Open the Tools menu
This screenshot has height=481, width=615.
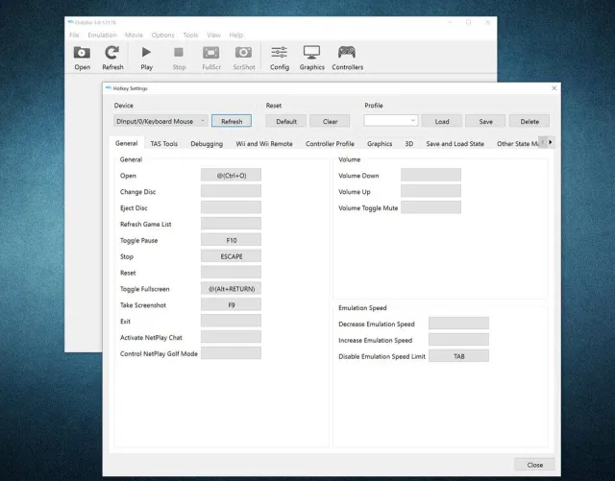[190, 35]
